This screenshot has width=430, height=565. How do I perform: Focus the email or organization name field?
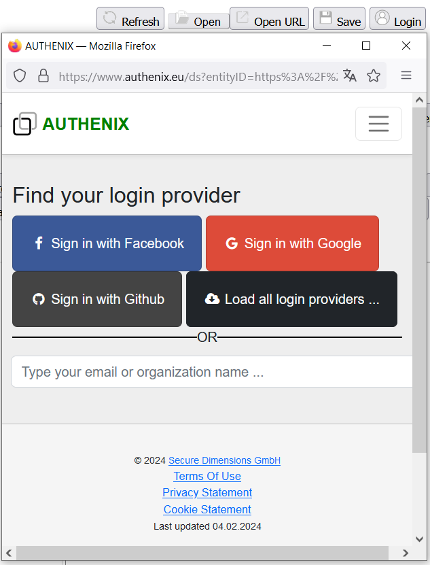point(212,372)
